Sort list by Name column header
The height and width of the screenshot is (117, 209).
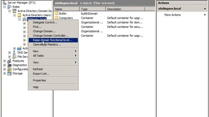[x=67, y=9]
